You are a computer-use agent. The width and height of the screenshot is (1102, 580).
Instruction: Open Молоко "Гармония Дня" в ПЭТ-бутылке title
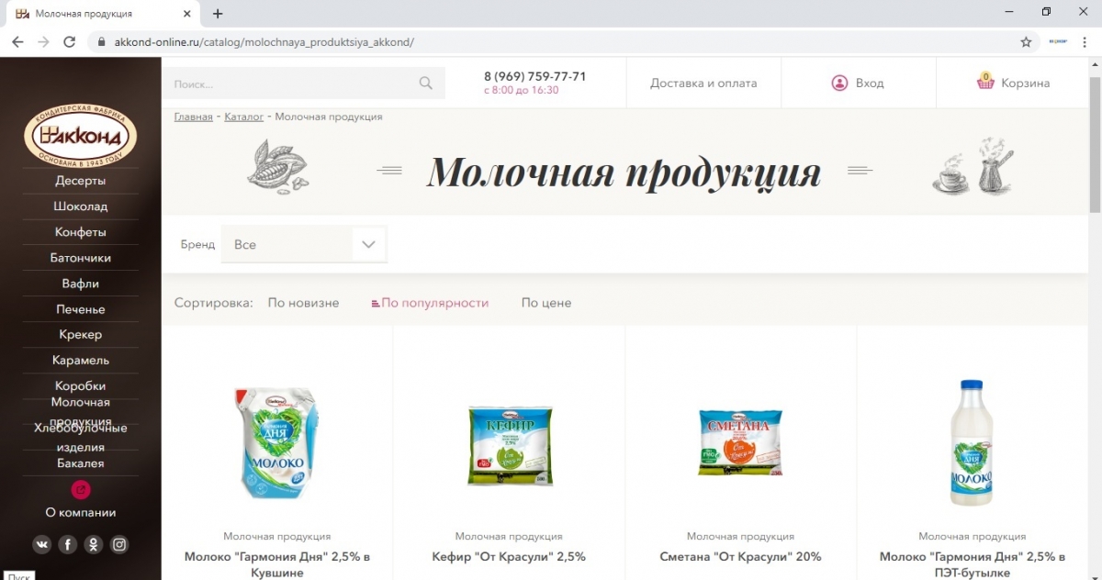[x=973, y=564]
